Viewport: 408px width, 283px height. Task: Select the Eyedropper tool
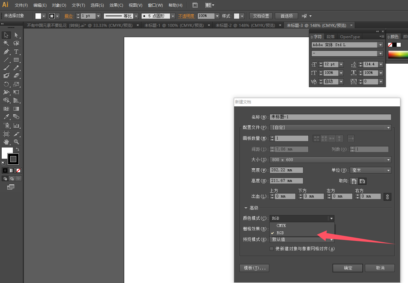[x=6, y=117]
